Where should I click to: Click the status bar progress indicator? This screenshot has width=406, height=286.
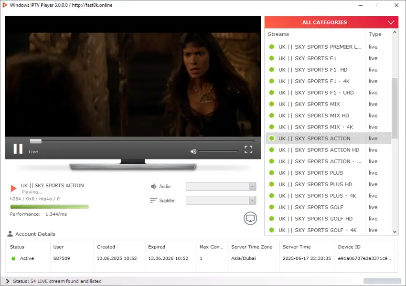coord(382,281)
